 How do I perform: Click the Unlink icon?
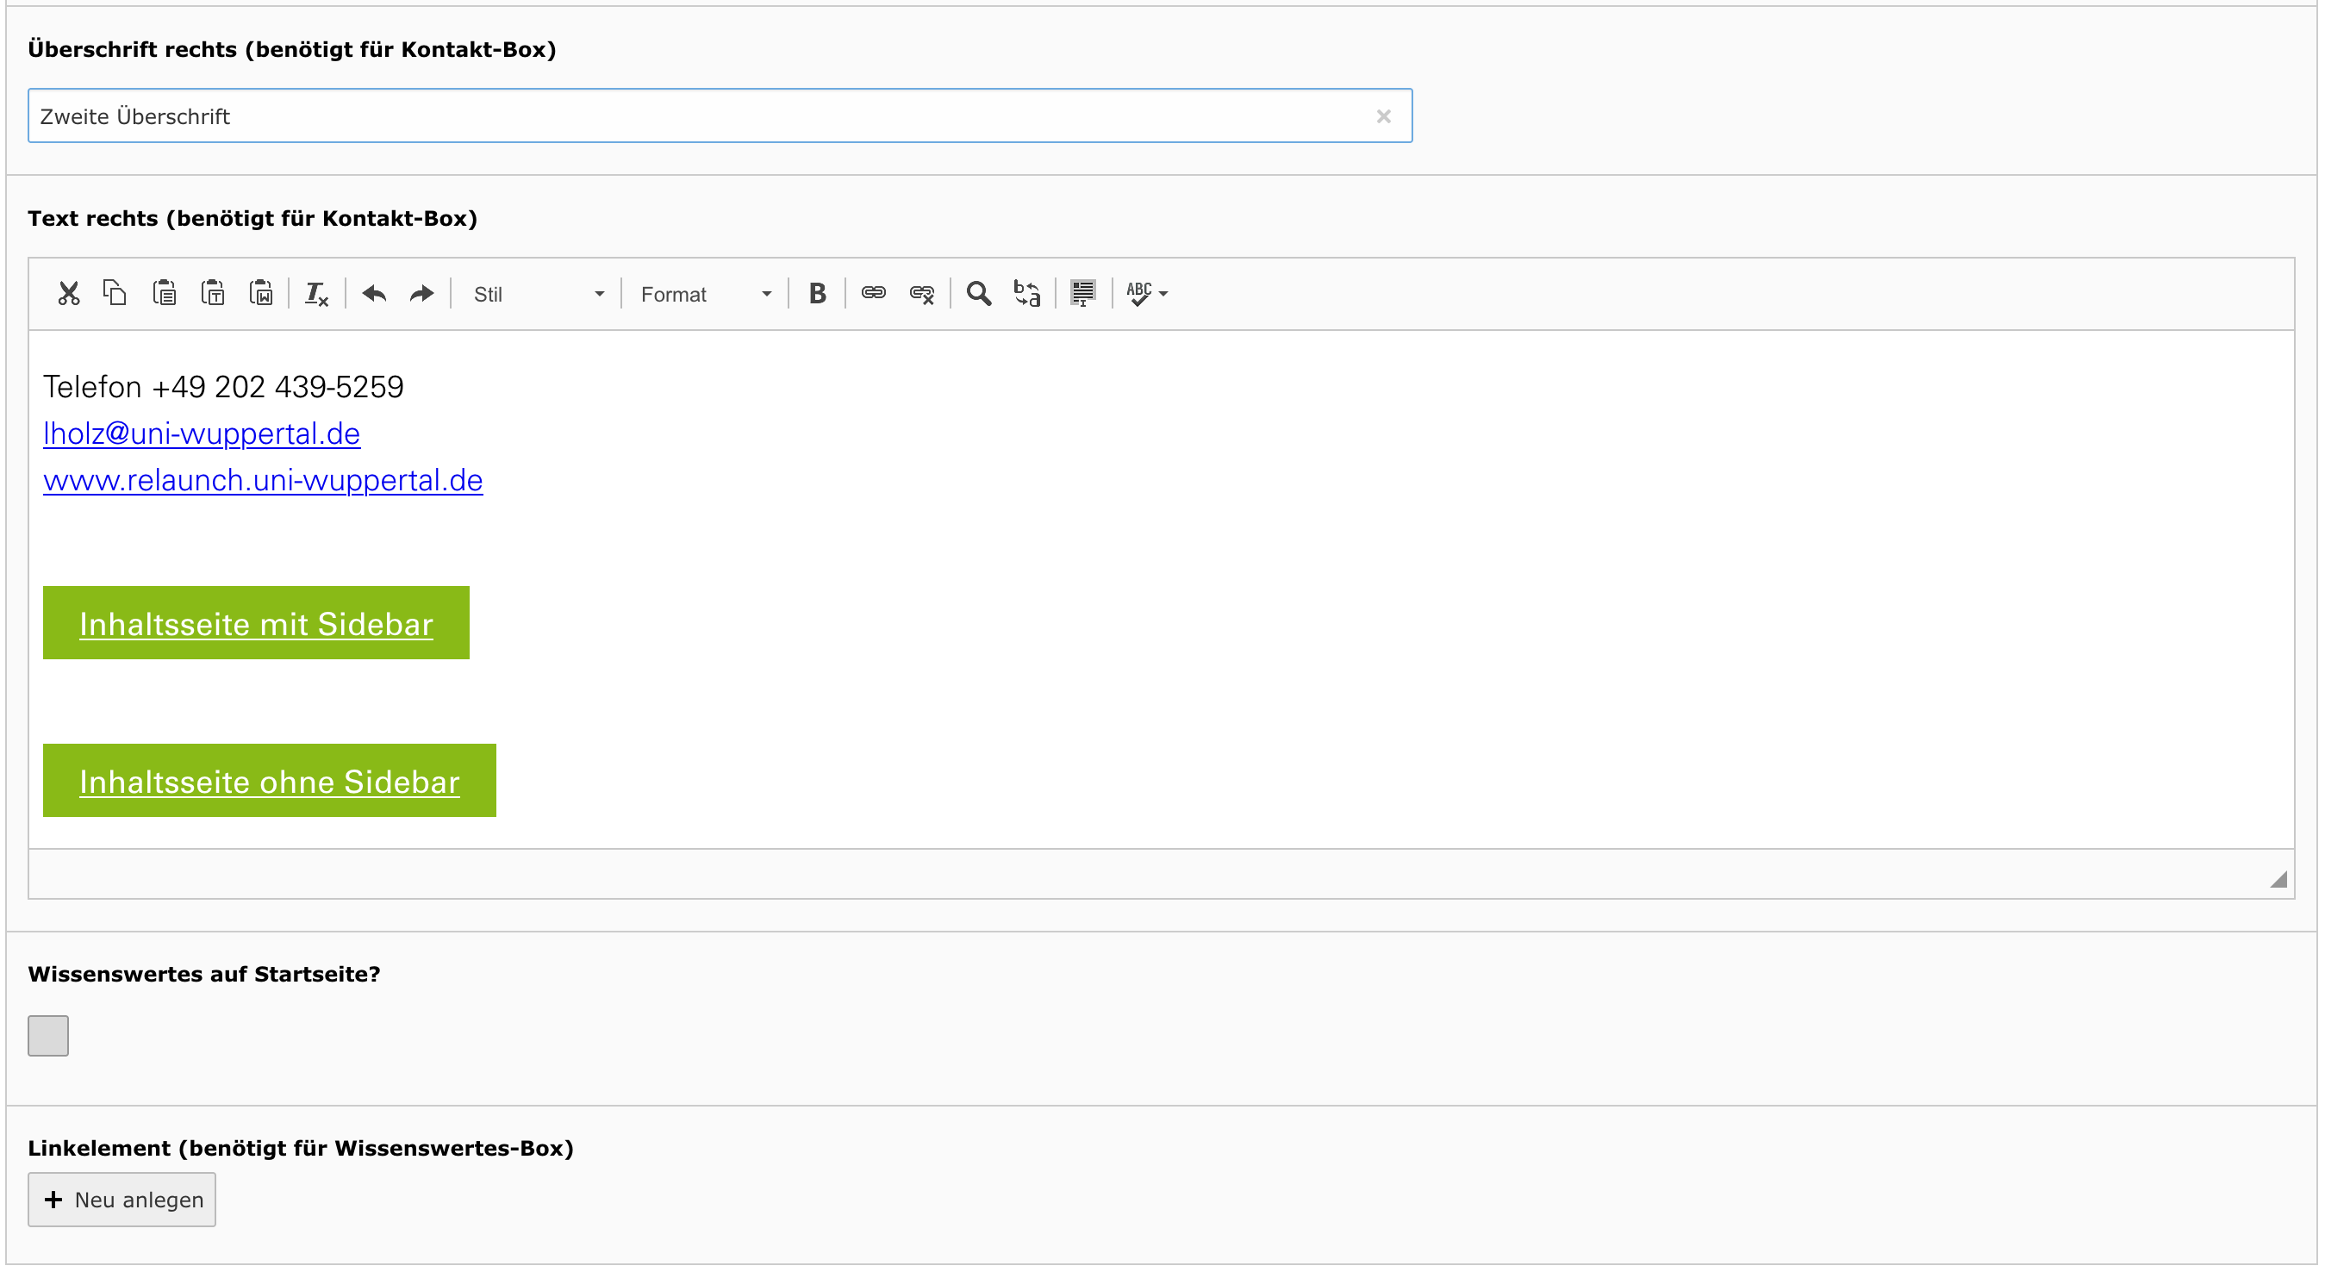[x=921, y=293]
